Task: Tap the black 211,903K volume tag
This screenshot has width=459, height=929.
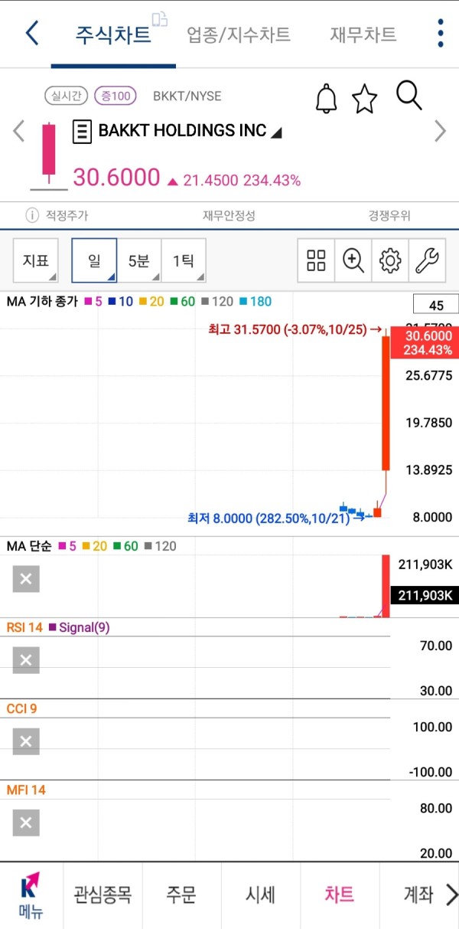Action: 424,595
